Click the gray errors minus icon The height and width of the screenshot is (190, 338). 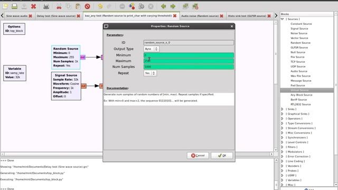pos(122,6)
